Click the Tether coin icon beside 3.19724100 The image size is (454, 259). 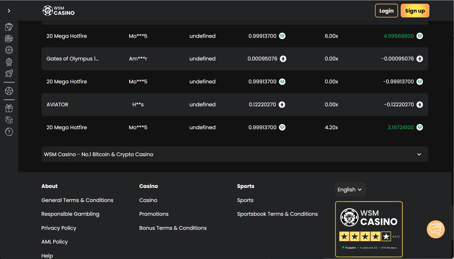420,127
